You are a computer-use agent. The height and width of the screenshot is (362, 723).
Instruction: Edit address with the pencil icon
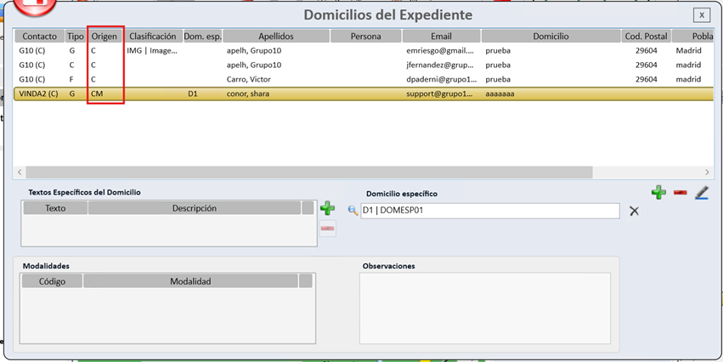tap(701, 192)
